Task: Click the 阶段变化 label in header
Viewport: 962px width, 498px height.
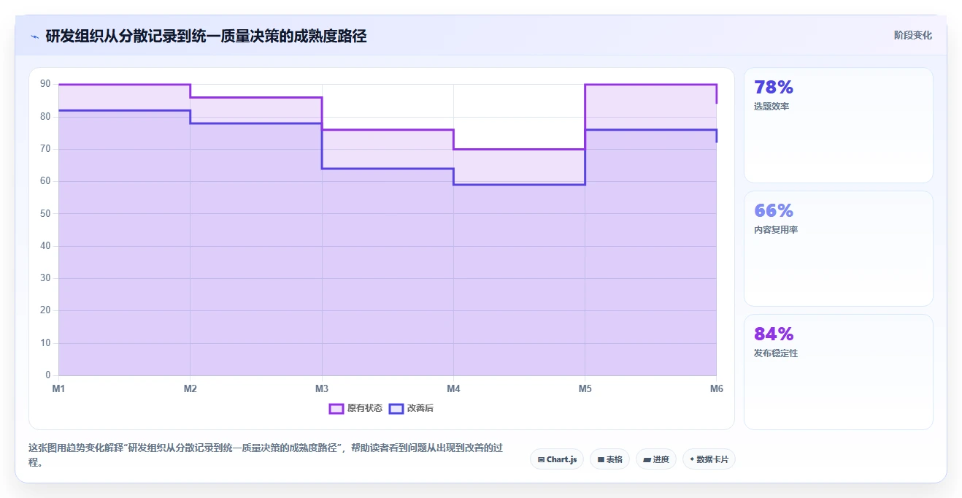Action: tap(913, 35)
